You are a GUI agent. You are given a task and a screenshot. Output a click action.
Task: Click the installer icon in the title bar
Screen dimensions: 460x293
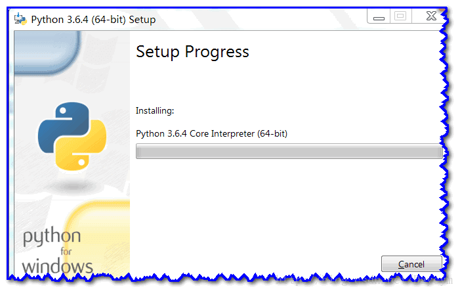pos(21,19)
